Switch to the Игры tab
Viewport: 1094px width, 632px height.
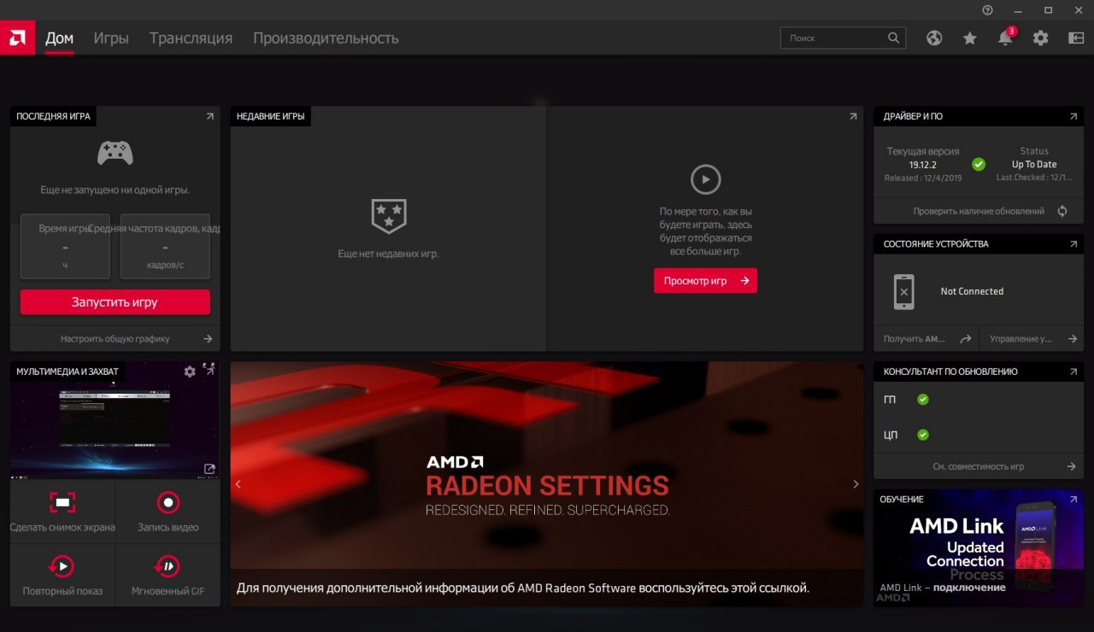point(111,38)
